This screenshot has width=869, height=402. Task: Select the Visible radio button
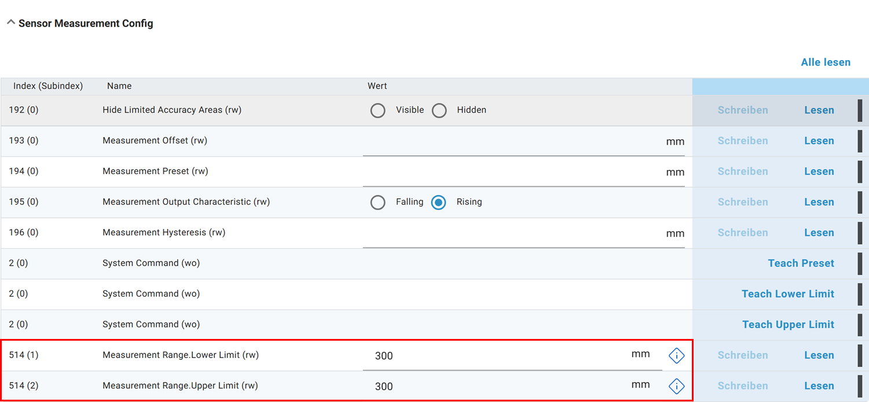click(378, 110)
